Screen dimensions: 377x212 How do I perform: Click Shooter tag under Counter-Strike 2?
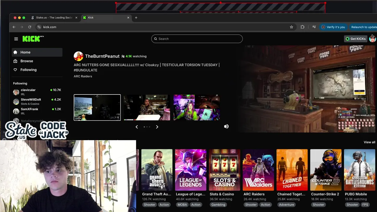pos(318,205)
